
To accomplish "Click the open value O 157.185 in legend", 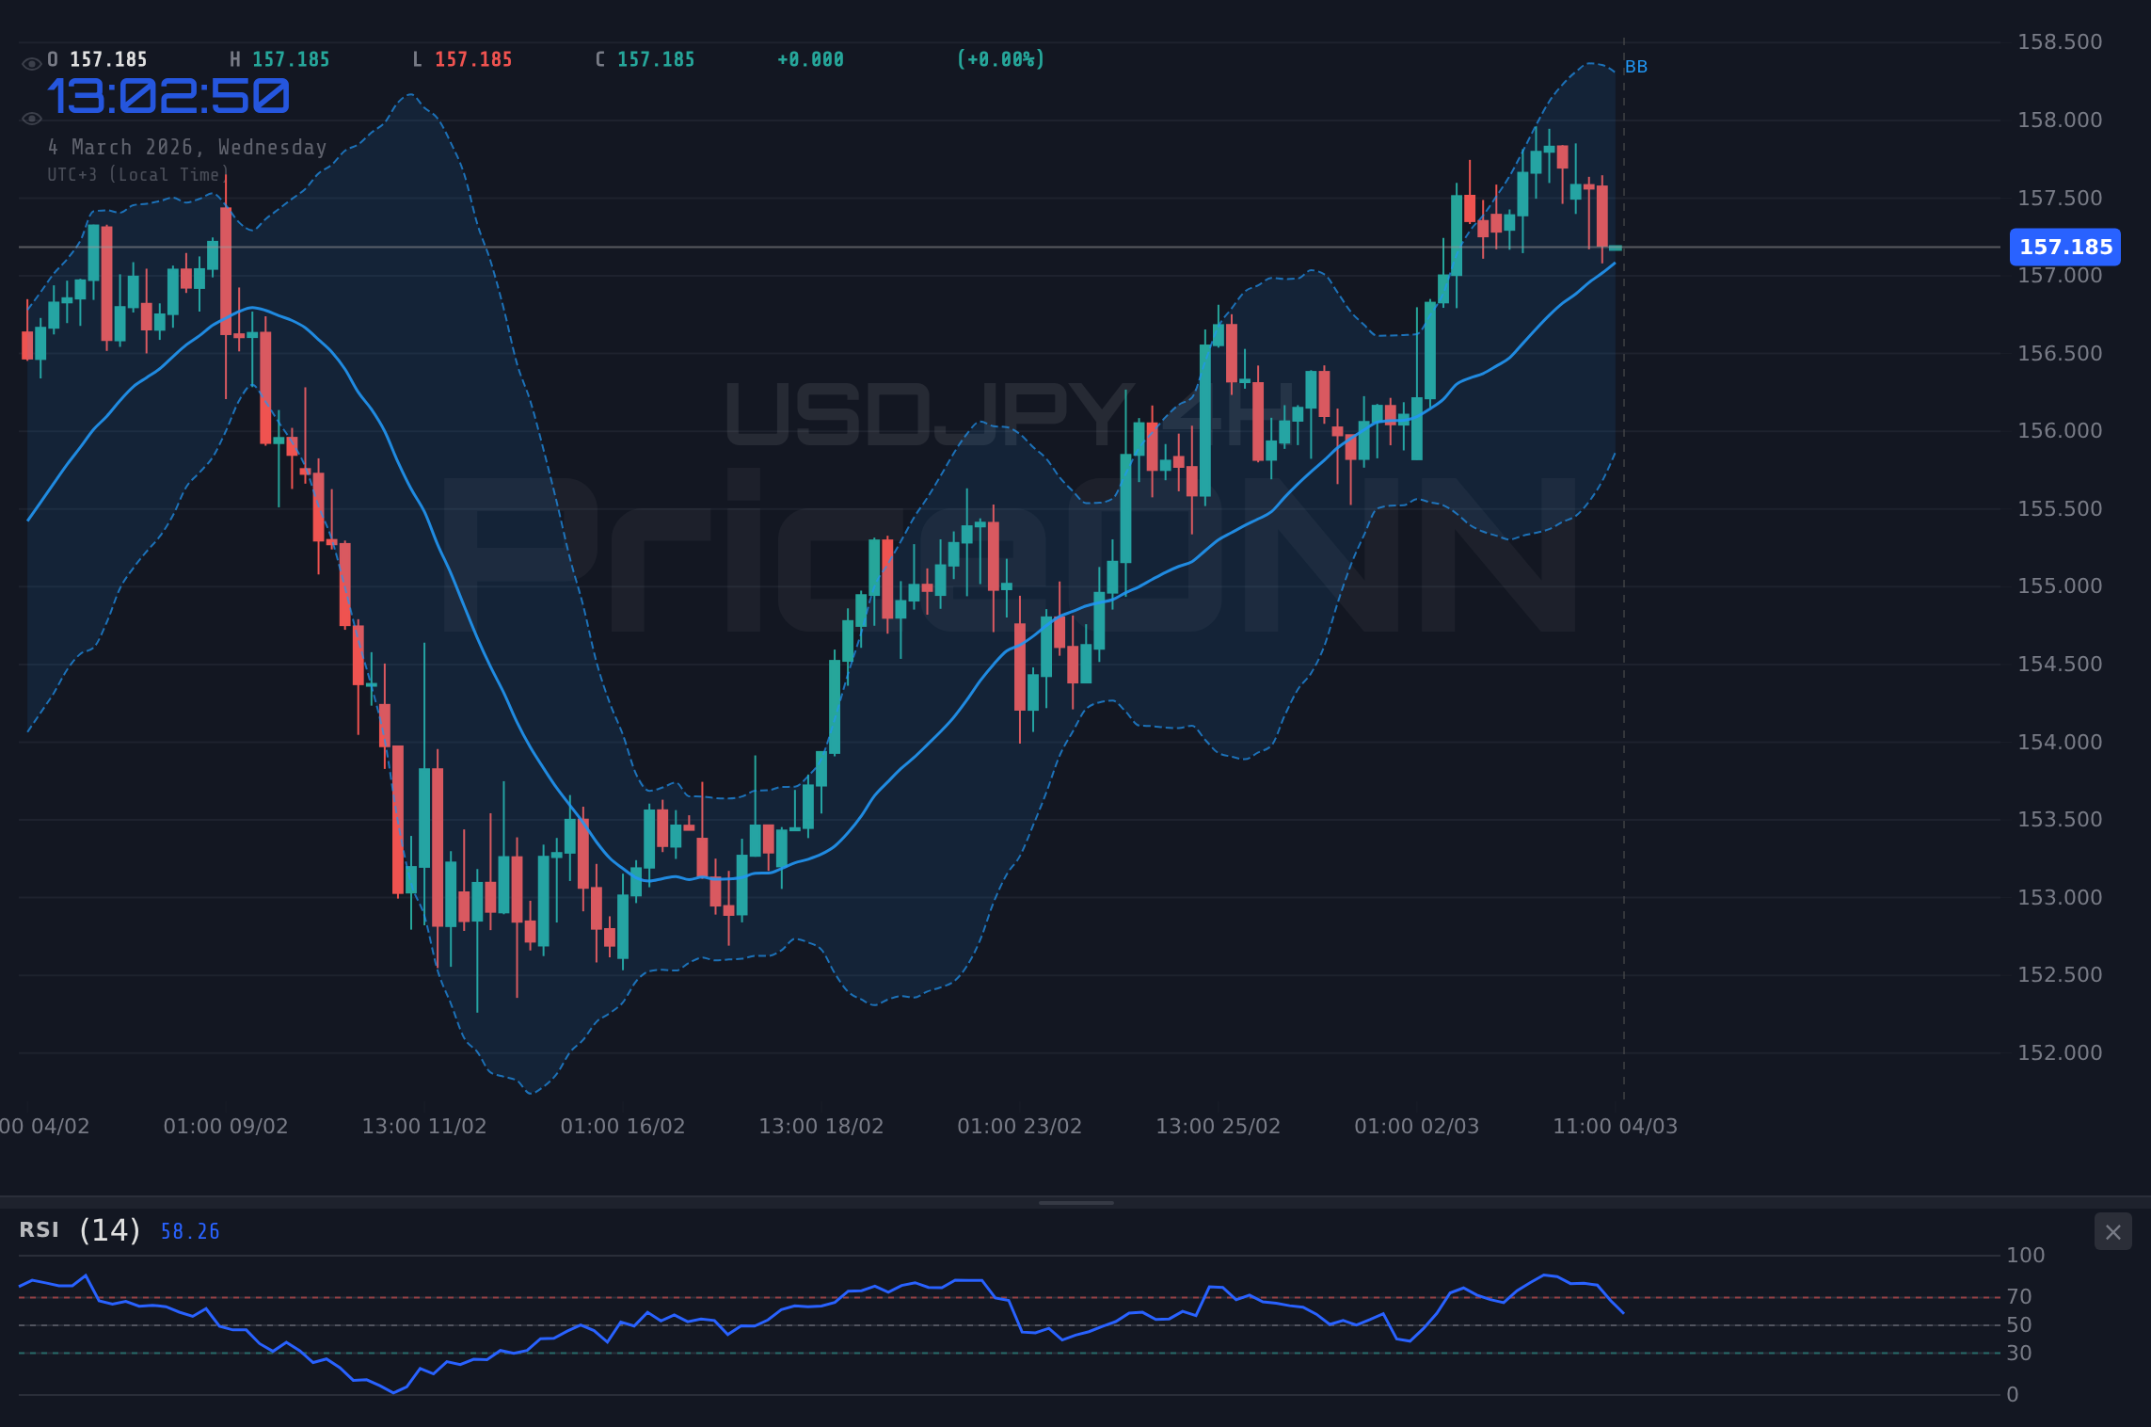I will [97, 58].
